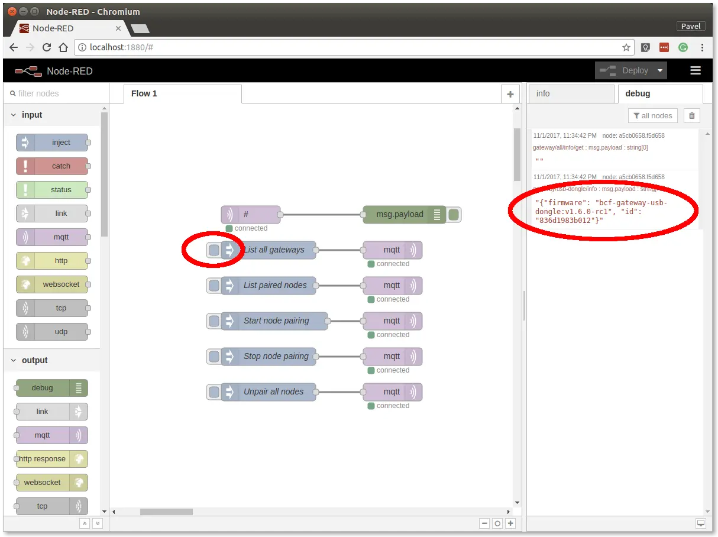The height and width of the screenshot is (537, 718).
Task: Bookmark this page with star icon
Action: point(626,47)
